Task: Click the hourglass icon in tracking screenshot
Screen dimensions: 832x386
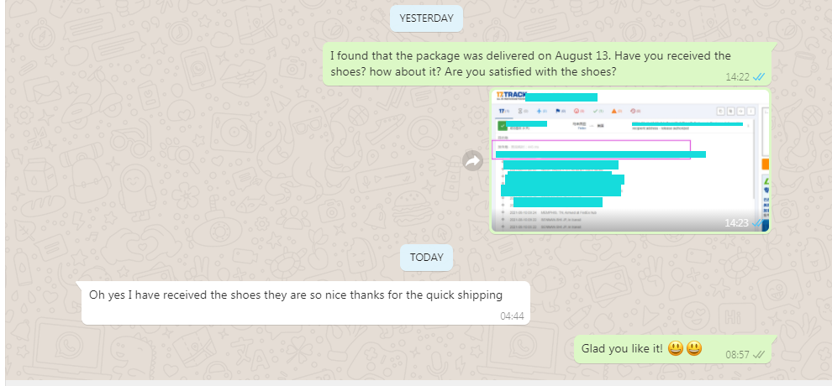Action: 521,111
